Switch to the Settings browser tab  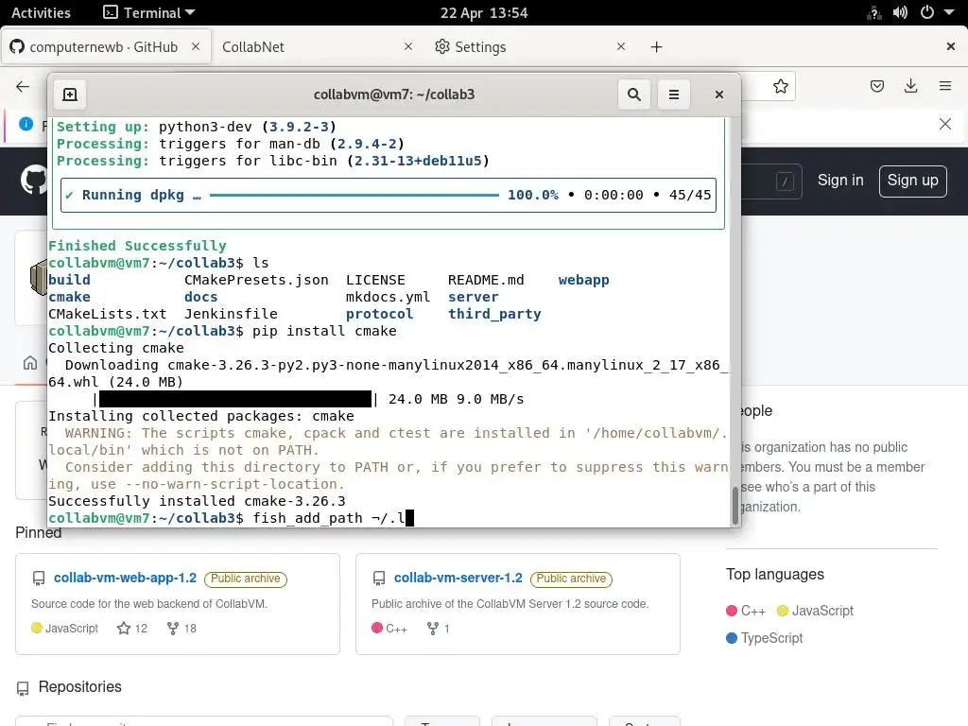pos(480,47)
